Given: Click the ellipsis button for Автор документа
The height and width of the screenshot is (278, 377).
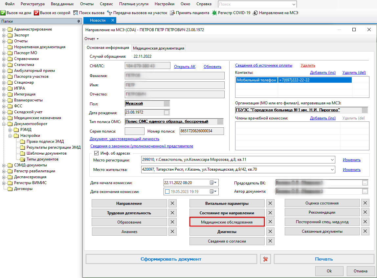Looking at the screenshot, I should [x=365, y=191].
